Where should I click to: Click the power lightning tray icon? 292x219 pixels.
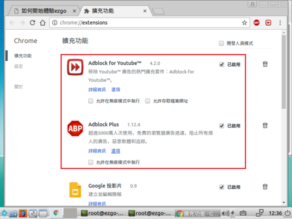[232, 213]
